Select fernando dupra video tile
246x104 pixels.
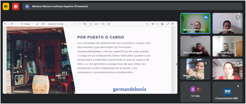227,46
